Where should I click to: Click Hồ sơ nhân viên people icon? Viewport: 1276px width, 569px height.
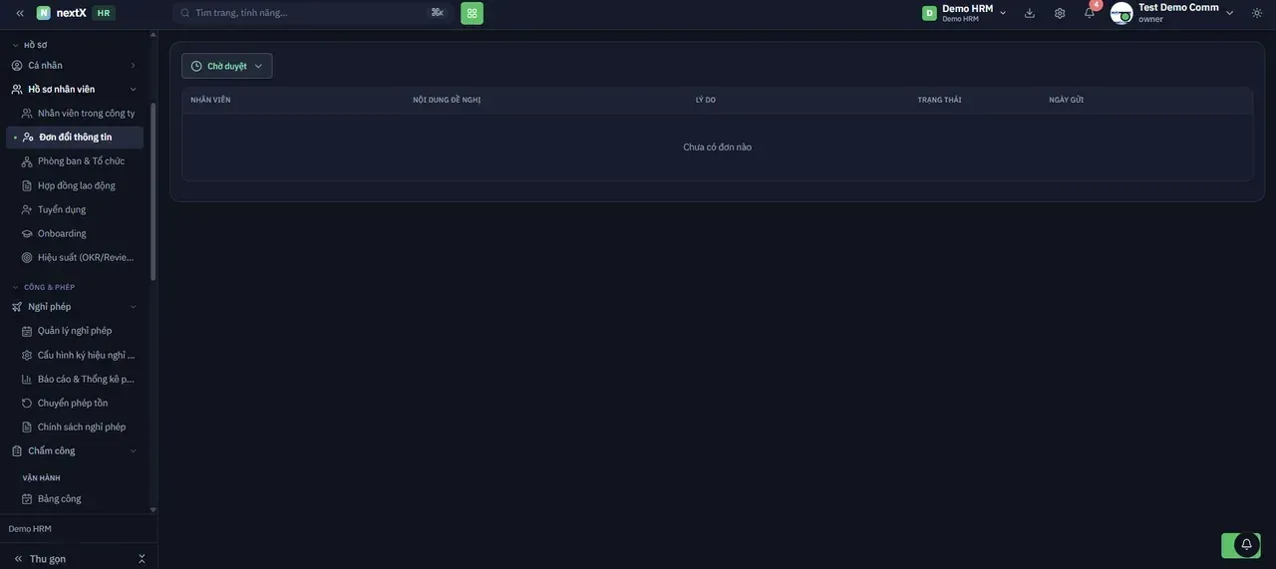click(x=17, y=89)
